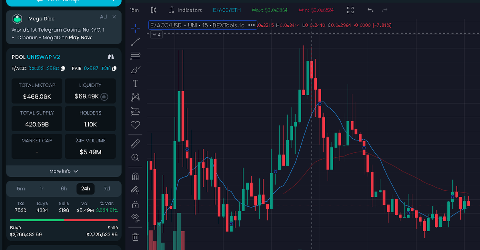Open the Fibonacci and horizontal lines tool
The image size is (480, 250).
point(135,56)
